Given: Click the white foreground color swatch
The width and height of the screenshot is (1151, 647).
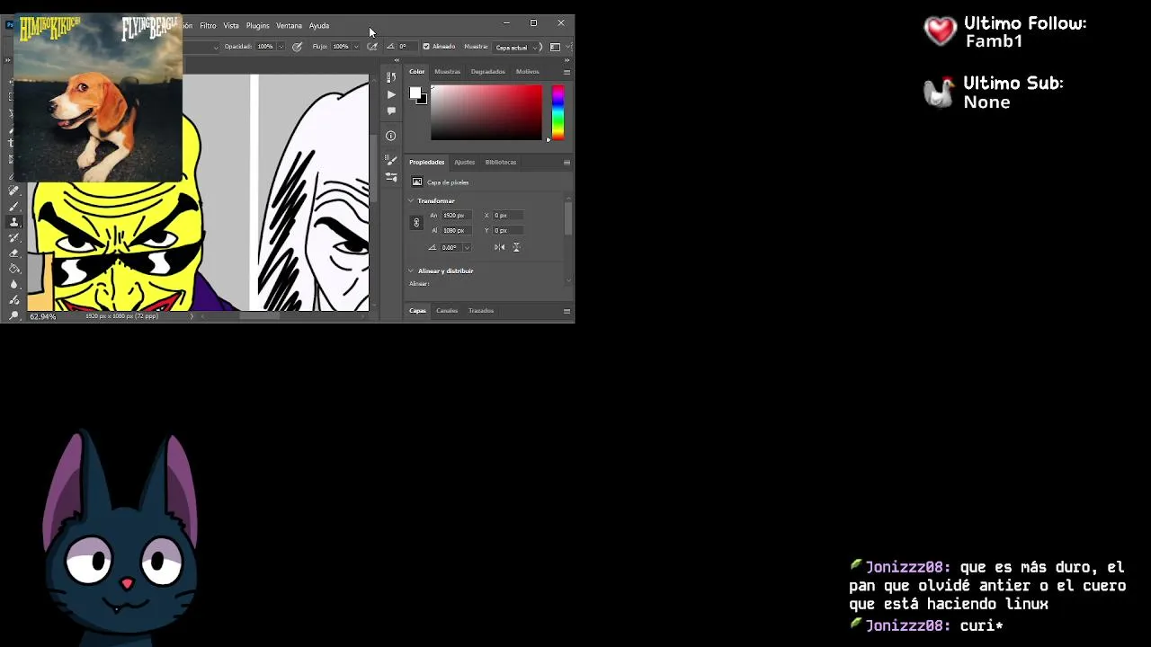Looking at the screenshot, I should pyautogui.click(x=415, y=93).
